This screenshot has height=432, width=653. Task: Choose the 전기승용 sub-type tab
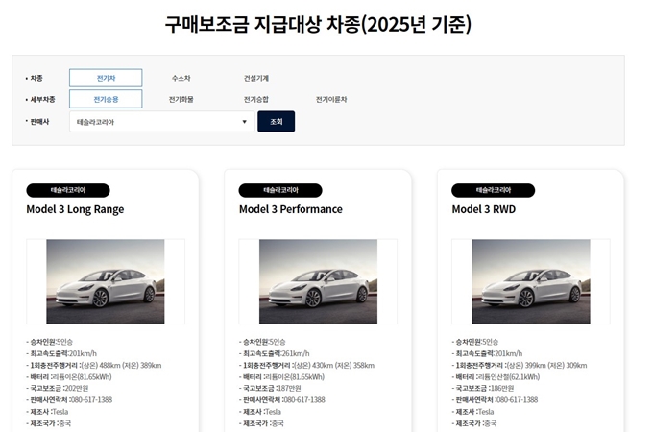[x=106, y=99]
